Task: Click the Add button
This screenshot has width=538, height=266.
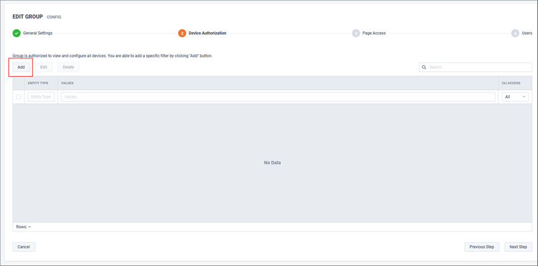Action: pos(21,67)
